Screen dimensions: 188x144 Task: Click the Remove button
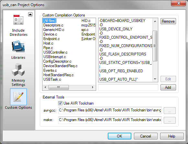pos(168,21)
